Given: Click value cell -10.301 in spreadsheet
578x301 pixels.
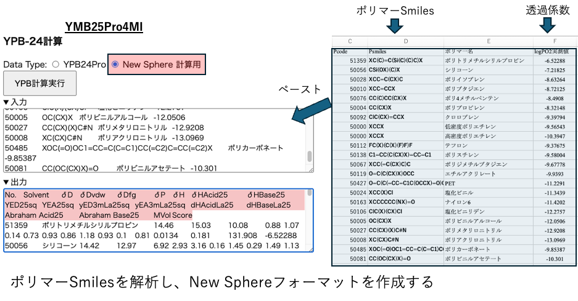Looking at the screenshot, I should point(555,259).
